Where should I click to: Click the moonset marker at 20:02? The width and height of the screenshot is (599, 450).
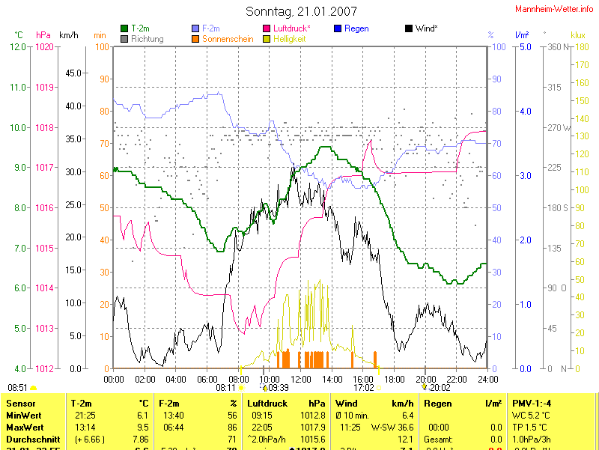tap(424, 388)
